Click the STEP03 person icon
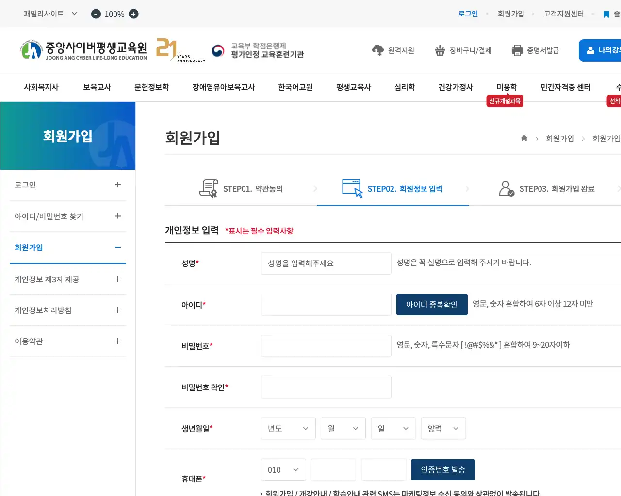This screenshot has height=496, width=621. [506, 188]
